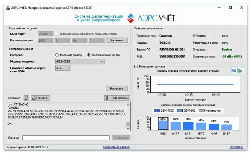Click the GSM-1800 legend color swatch

click(157, 111)
